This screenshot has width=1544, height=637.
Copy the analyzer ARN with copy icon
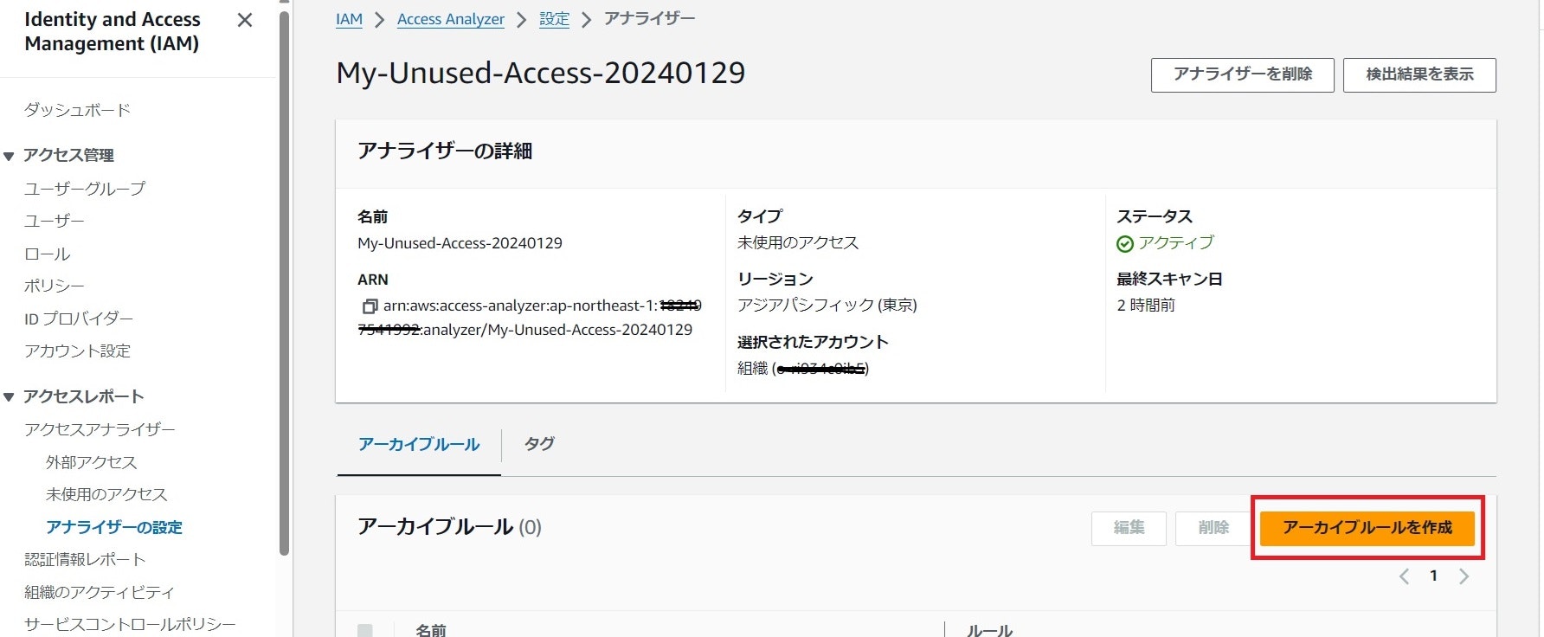370,306
